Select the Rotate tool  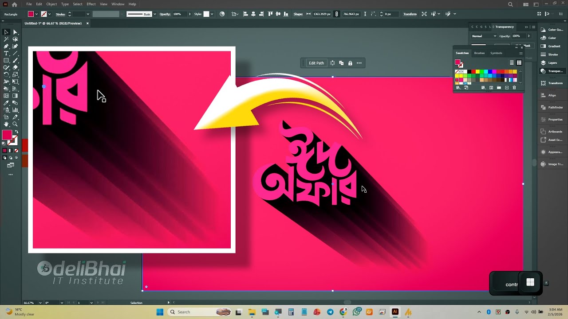click(x=6, y=74)
